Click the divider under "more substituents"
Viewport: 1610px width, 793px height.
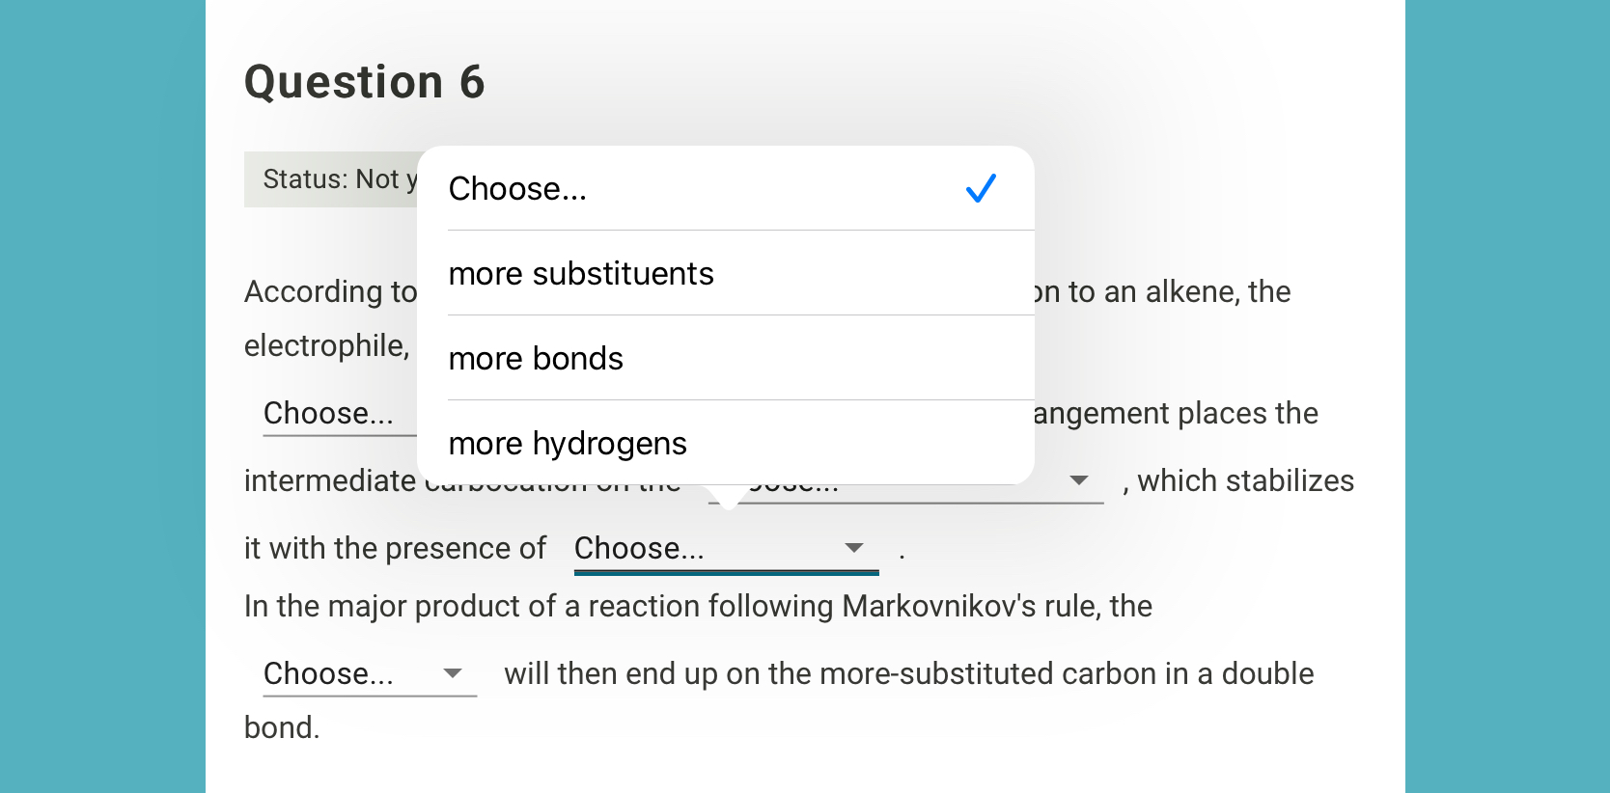[739, 314]
